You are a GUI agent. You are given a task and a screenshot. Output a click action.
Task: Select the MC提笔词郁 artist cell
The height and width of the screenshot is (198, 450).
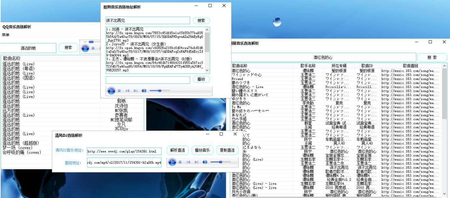[x=121, y=120]
